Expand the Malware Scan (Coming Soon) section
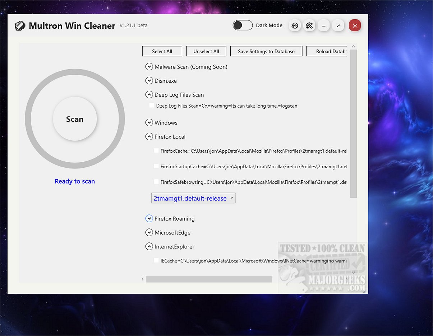Screen dimensions: 433x336 tap(149, 67)
